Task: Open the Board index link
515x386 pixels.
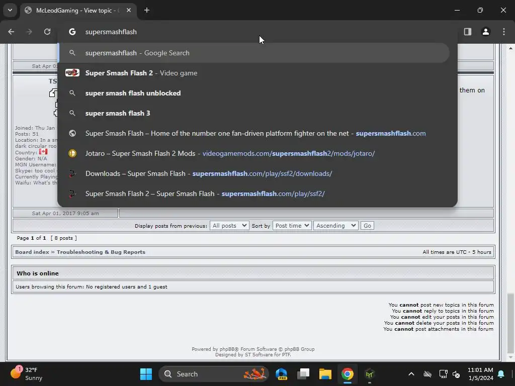Action: coord(32,252)
